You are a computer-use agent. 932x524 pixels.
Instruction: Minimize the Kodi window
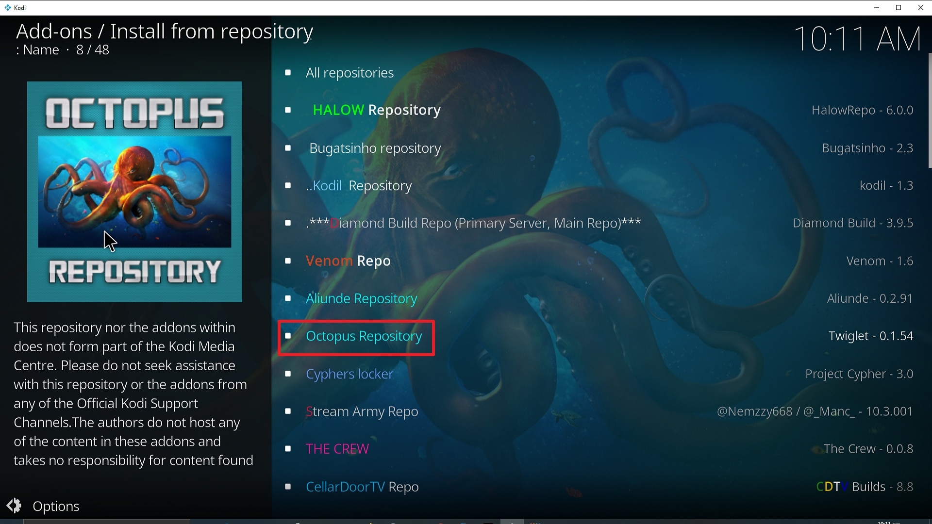click(x=877, y=8)
